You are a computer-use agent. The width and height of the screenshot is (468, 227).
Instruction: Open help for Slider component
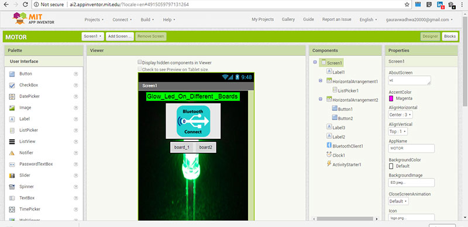tap(76, 176)
